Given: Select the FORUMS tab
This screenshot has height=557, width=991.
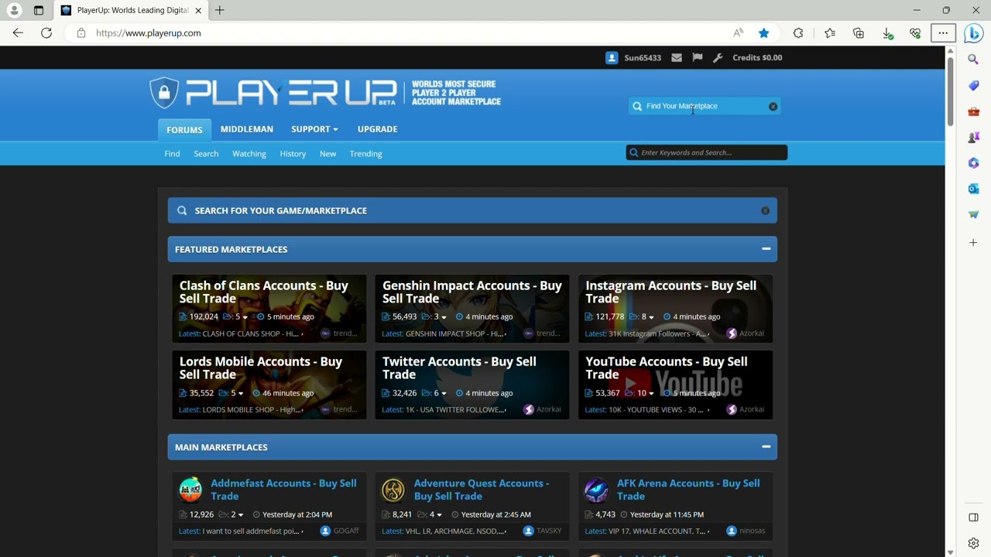Looking at the screenshot, I should [184, 130].
